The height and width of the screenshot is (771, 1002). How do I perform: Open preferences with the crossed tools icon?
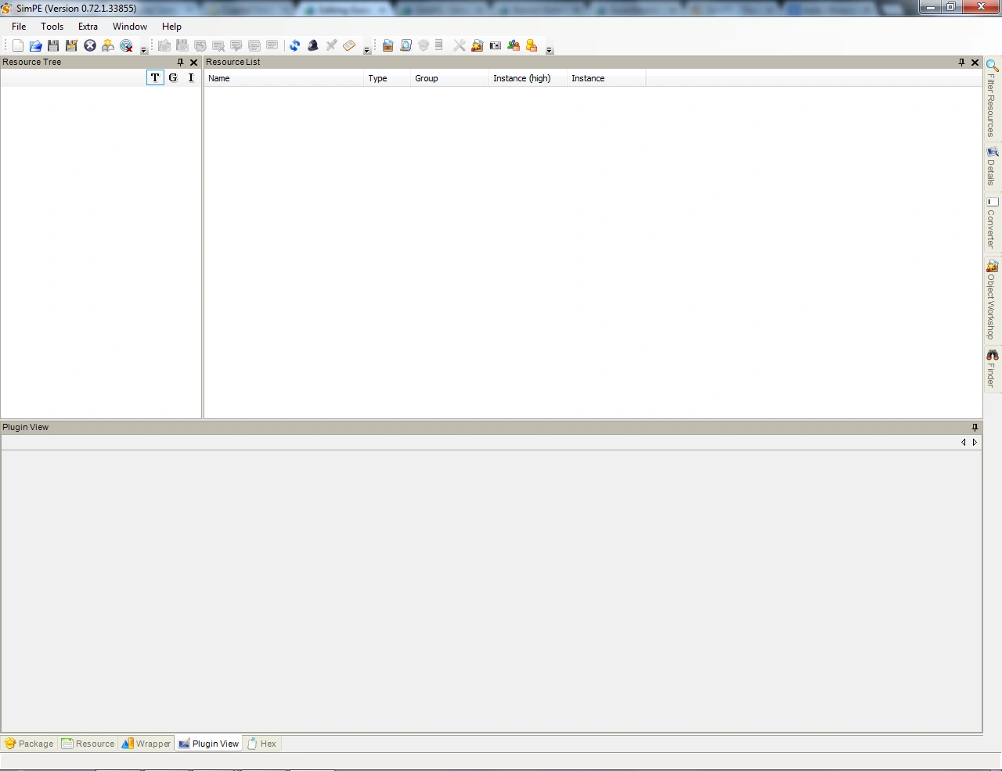click(x=460, y=45)
